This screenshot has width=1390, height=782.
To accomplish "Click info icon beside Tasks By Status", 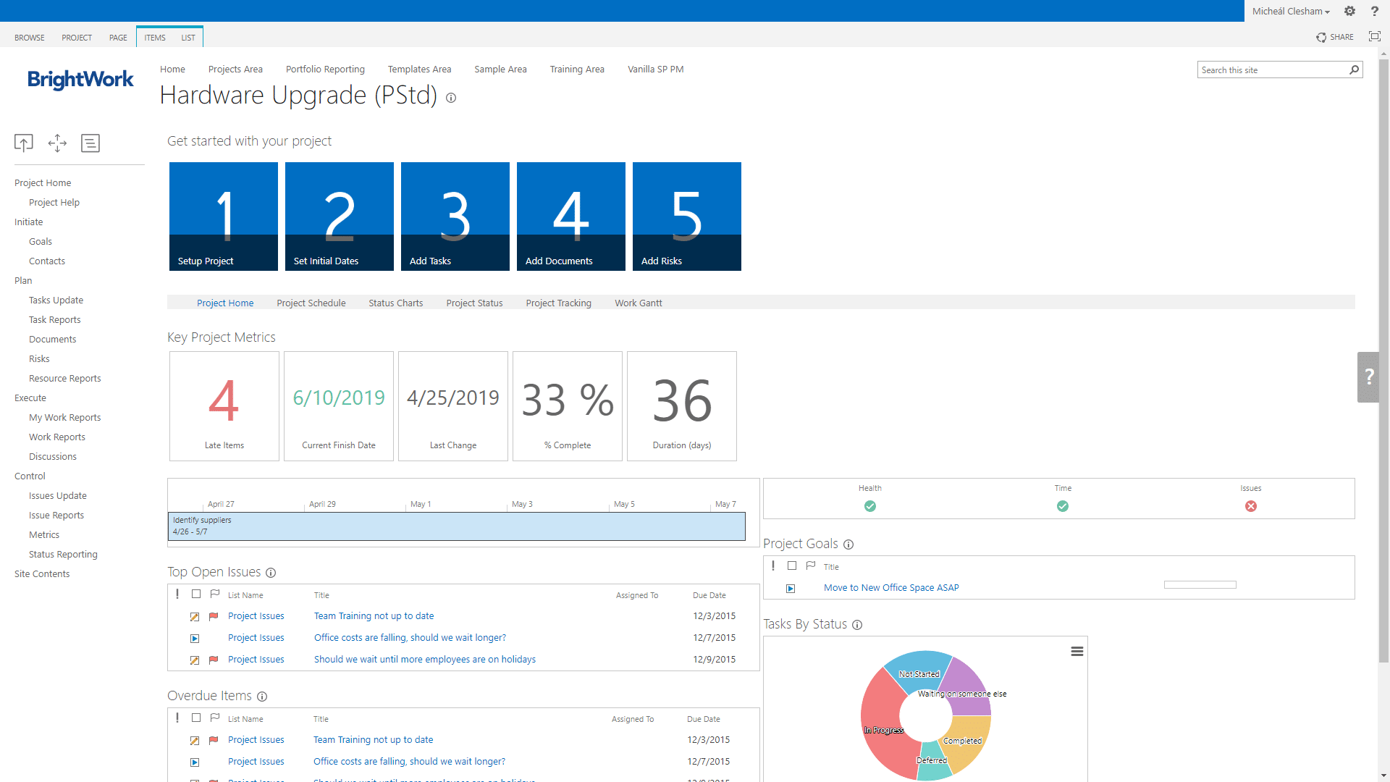I will tap(857, 625).
